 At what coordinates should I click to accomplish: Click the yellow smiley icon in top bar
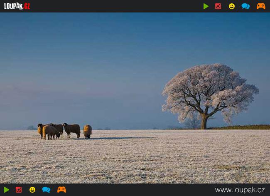coord(232,6)
